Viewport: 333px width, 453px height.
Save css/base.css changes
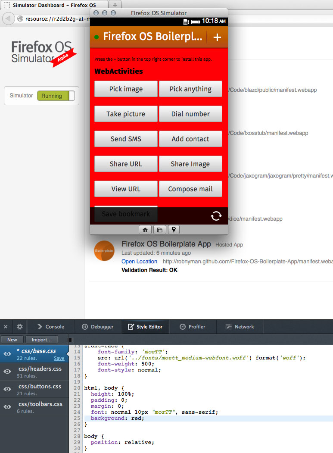click(x=59, y=358)
